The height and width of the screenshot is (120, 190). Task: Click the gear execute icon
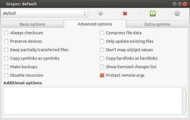[x=178, y=13]
